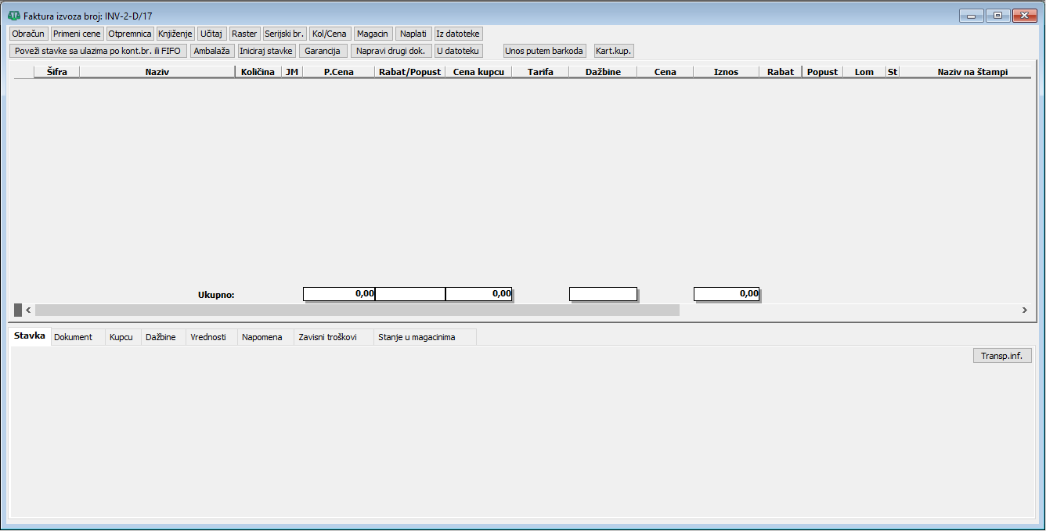Image resolution: width=1046 pixels, height=531 pixels.
Task: Click the Obračun button
Action: 29,34
